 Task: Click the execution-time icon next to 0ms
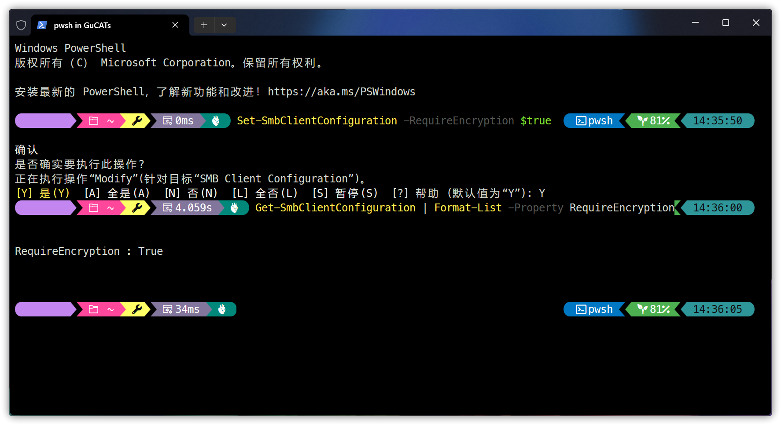(167, 120)
